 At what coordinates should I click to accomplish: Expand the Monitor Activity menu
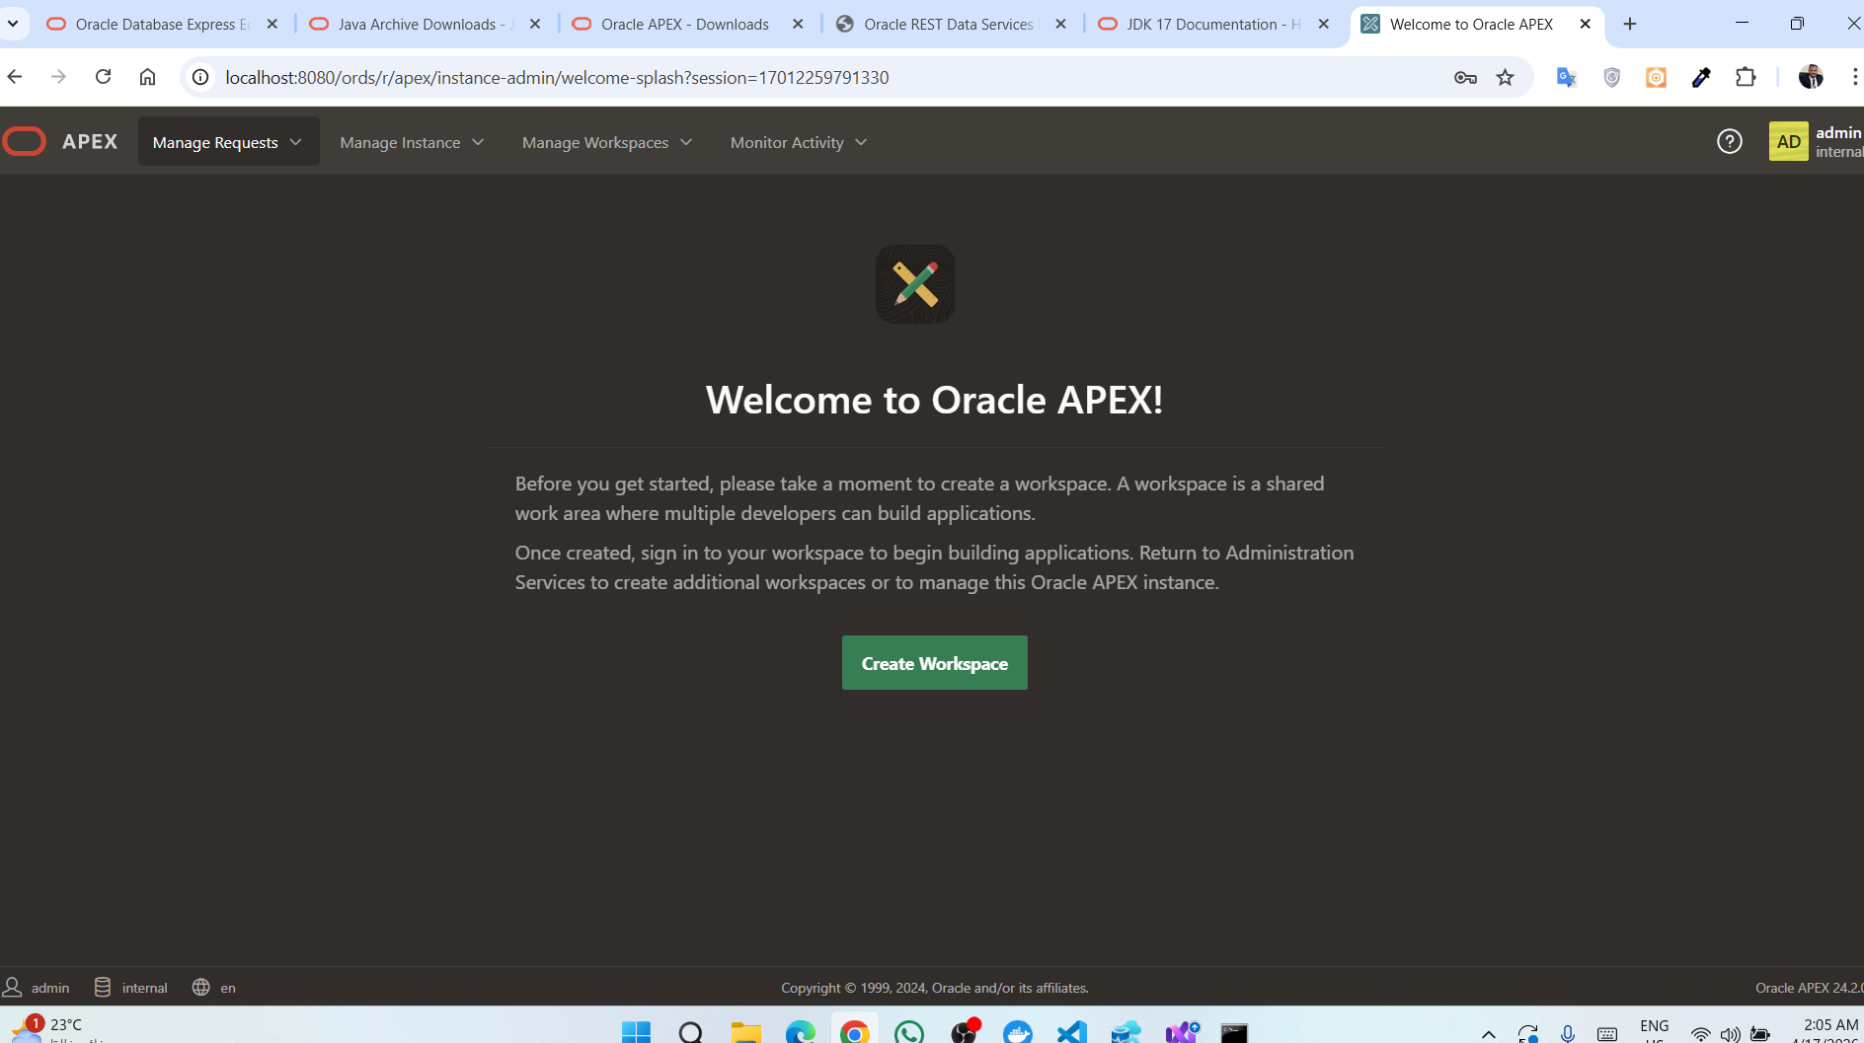point(799,142)
